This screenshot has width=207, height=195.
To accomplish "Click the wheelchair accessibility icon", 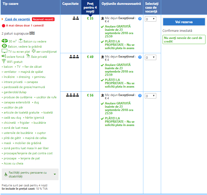I will click(6, 174).
